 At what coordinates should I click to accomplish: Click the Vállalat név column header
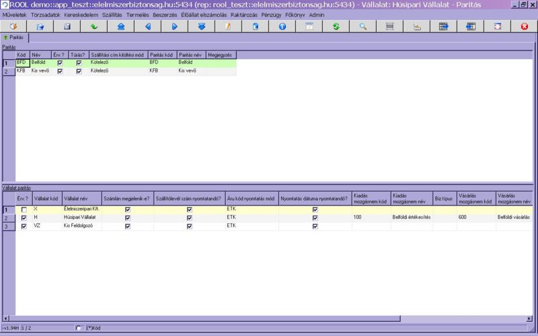click(76, 198)
